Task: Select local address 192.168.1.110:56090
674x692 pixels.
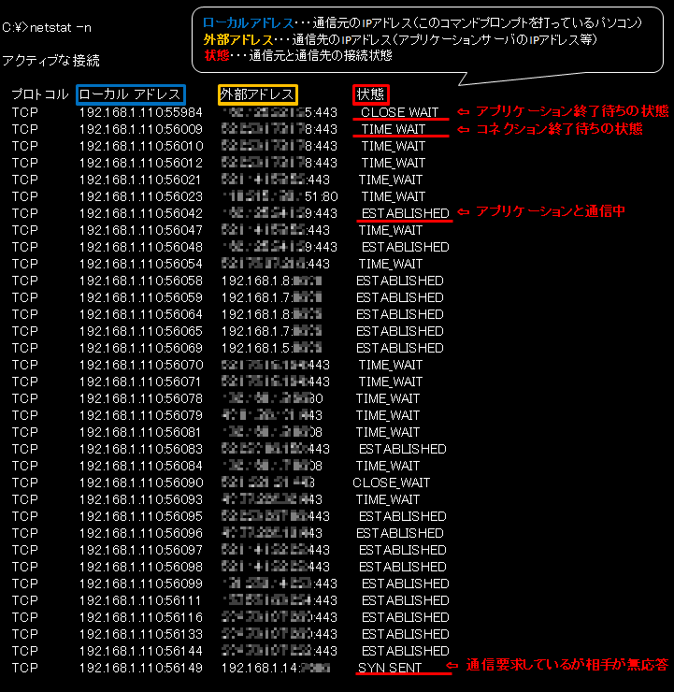Action: click(x=141, y=483)
